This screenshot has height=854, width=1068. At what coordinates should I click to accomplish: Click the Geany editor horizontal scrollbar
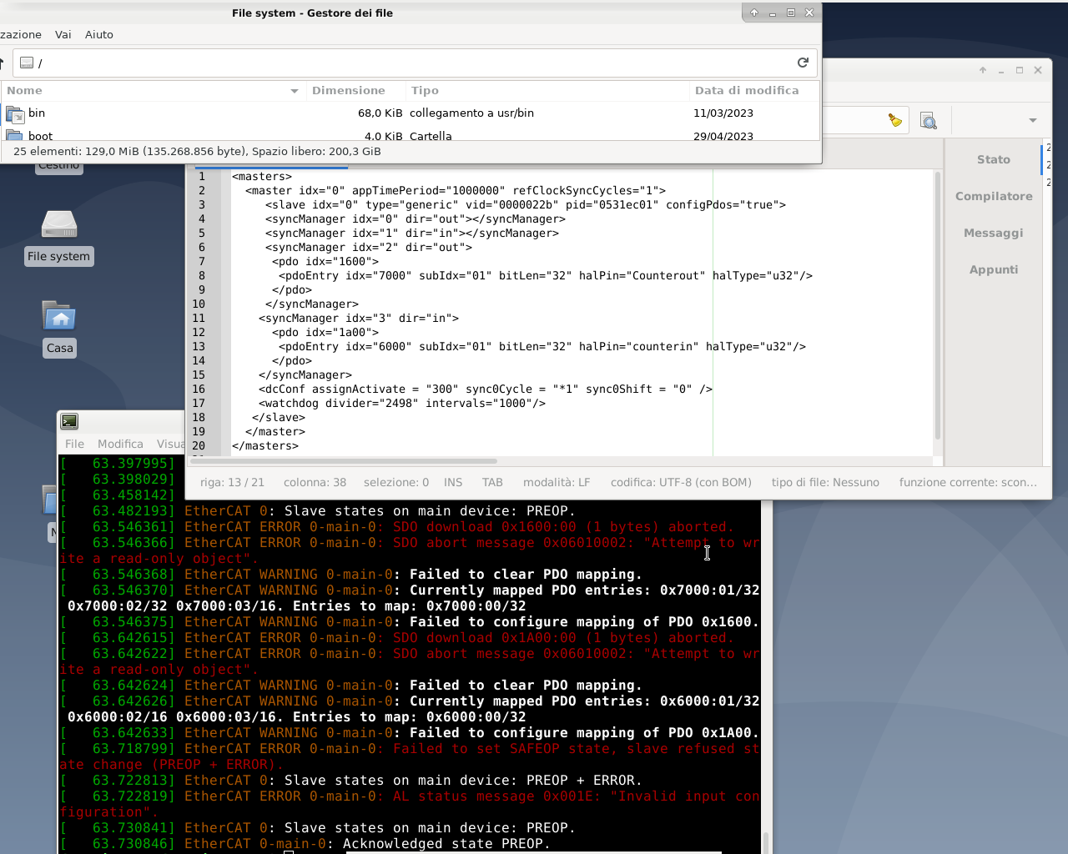(344, 460)
